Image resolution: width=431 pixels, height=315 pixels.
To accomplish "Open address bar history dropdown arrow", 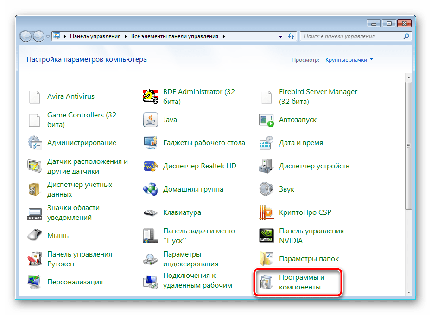I will click(280, 36).
